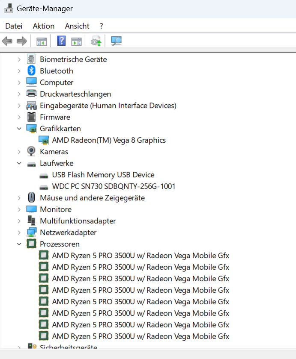Click the Laufwerke drive icon
296x359 pixels.
(x=31, y=164)
